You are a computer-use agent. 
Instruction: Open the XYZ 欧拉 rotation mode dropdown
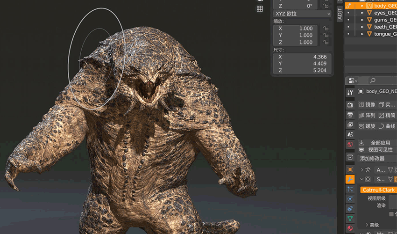(302, 14)
